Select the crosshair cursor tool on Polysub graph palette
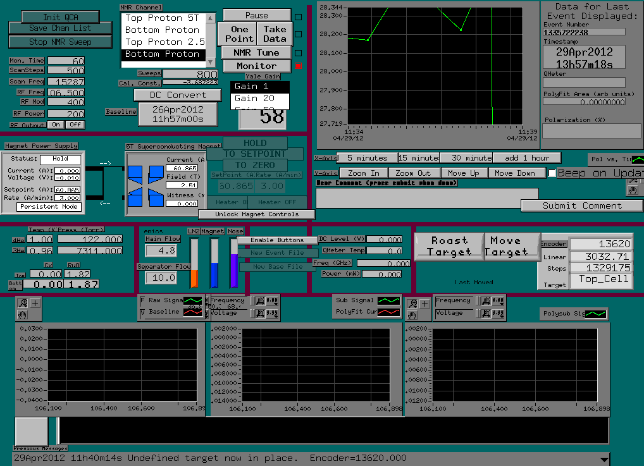Image resolution: width=644 pixels, height=466 pixels. [x=424, y=304]
